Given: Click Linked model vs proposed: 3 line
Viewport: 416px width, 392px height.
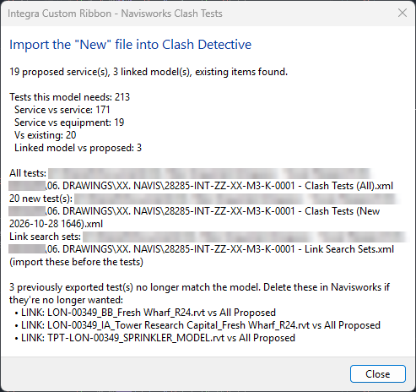Looking at the screenshot, I should (78, 148).
